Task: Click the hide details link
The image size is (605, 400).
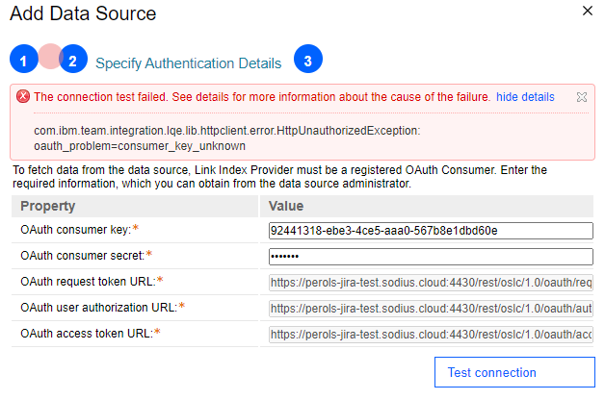Action: (525, 96)
